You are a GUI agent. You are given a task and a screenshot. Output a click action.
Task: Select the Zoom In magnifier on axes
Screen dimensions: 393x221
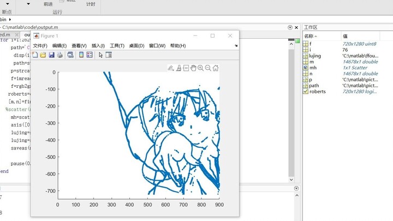(x=200, y=68)
